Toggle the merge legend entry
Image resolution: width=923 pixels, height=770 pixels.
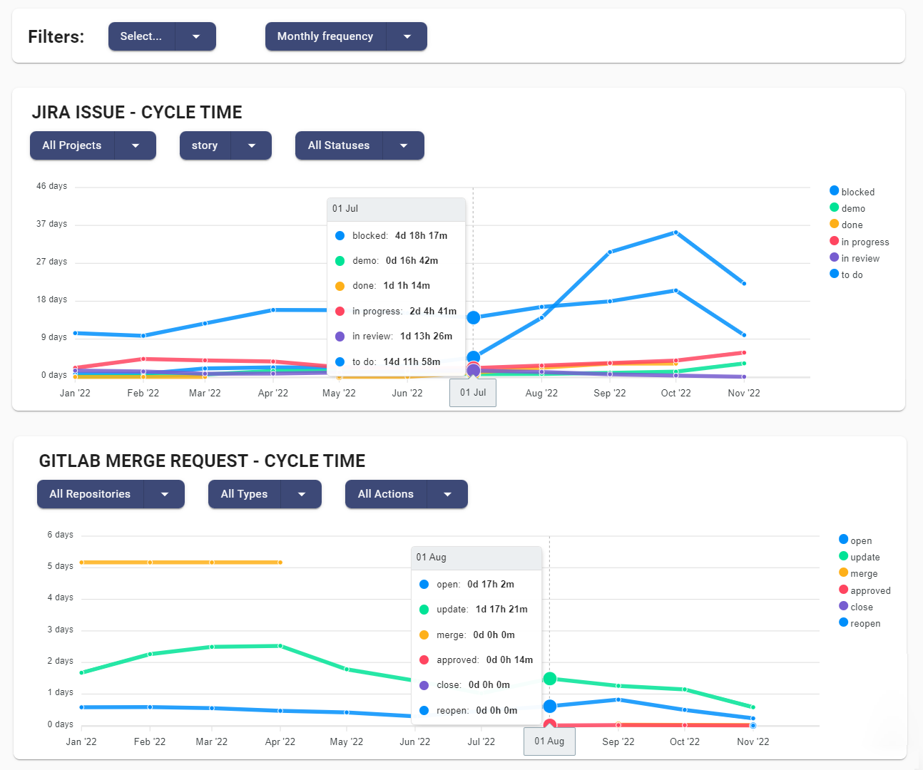864,573
